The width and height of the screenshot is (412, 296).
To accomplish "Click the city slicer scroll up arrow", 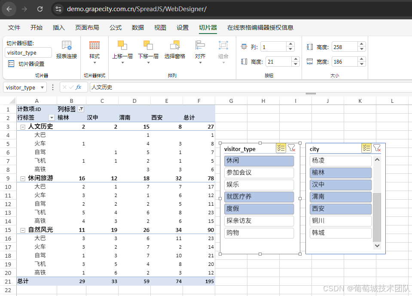I will pos(377,160).
